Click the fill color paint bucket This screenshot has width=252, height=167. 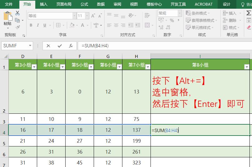click(x=72, y=25)
